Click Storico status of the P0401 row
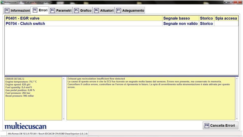The image size is (243, 137). tap(206, 18)
